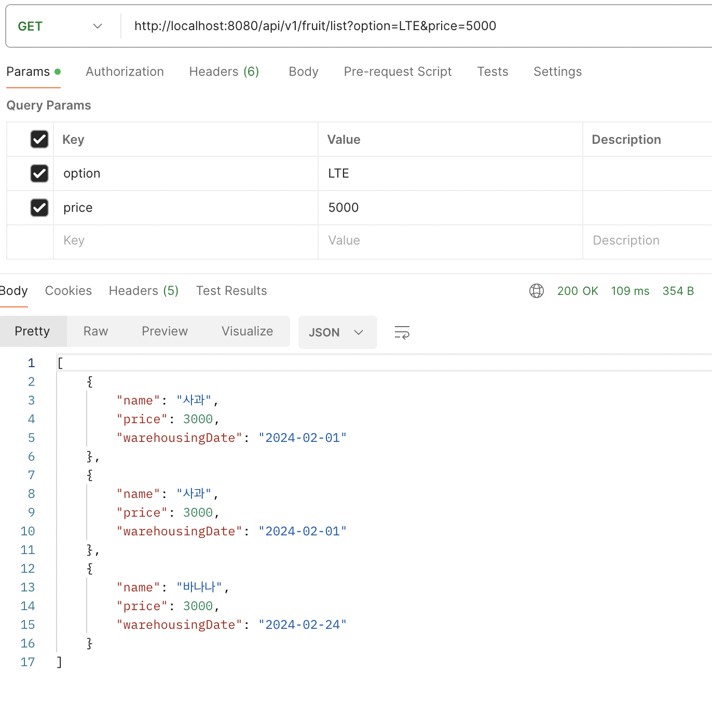The height and width of the screenshot is (728, 712).
Task: Click the Query Params heading
Action: (x=49, y=105)
